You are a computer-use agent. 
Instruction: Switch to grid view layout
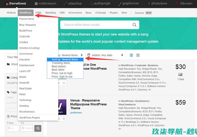pyautogui.click(x=138, y=55)
